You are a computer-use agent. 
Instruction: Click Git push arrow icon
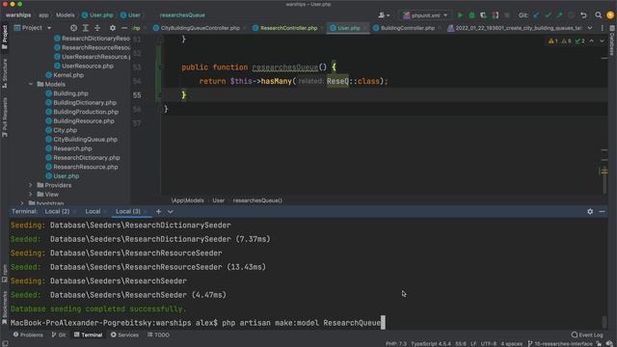click(559, 15)
